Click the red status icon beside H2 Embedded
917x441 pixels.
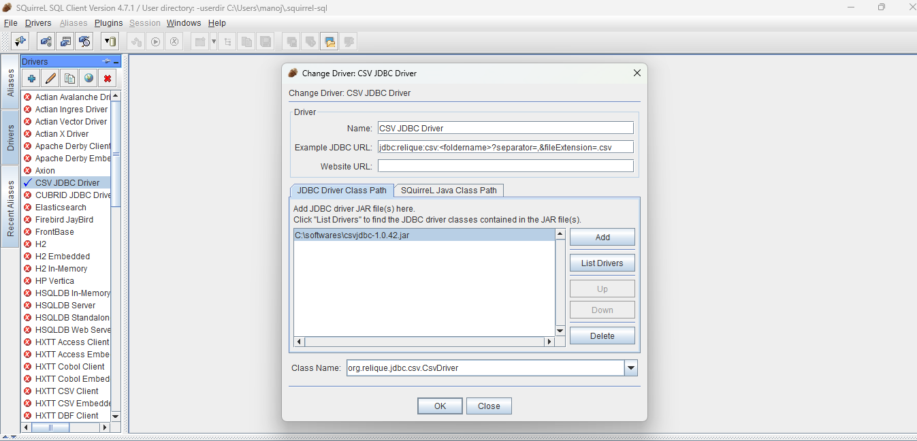(x=28, y=256)
